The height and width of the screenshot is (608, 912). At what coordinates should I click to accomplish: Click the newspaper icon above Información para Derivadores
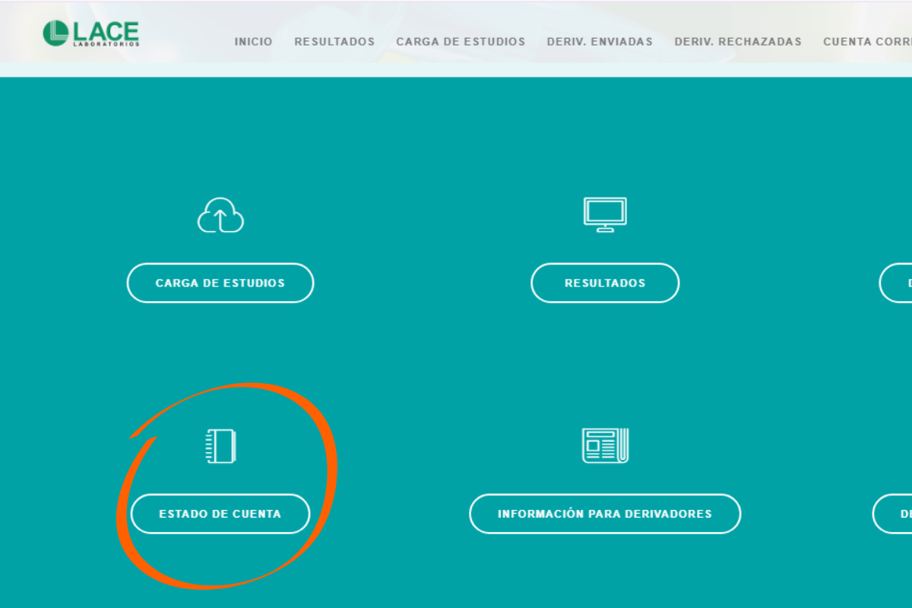click(x=605, y=445)
